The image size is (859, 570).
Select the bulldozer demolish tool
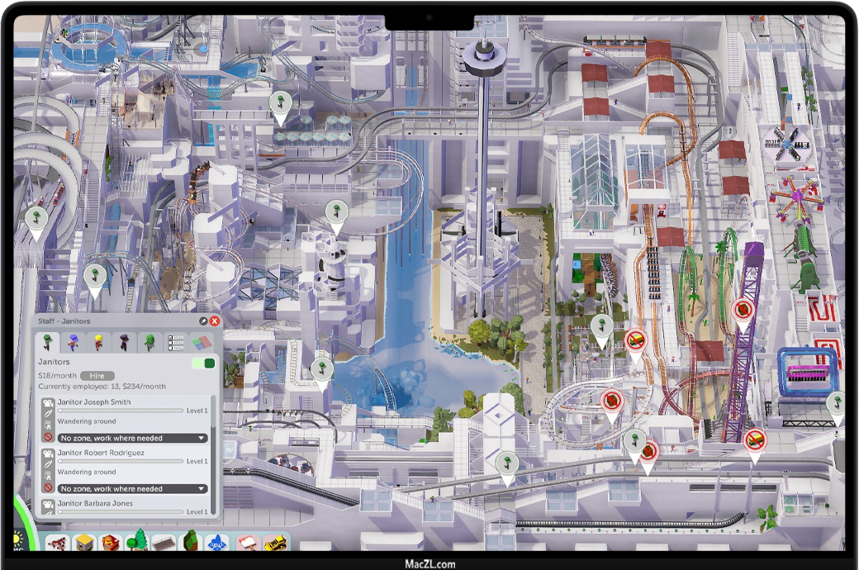coord(274,543)
